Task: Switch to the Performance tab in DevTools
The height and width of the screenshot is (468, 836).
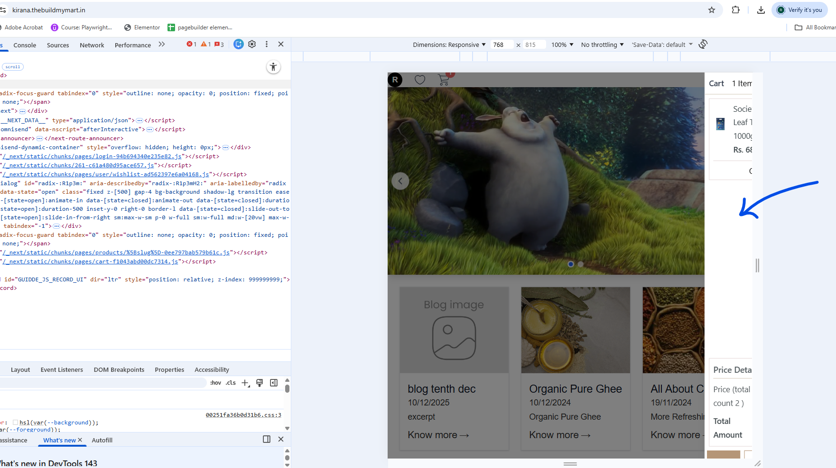Action: [x=133, y=45]
